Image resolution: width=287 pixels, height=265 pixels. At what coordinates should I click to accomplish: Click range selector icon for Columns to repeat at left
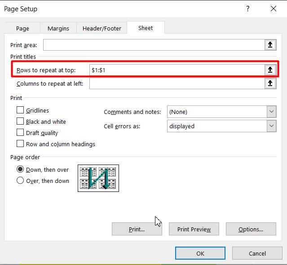point(270,83)
